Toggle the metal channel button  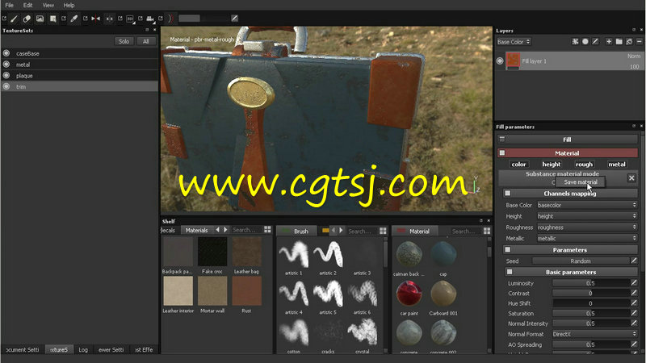(617, 165)
